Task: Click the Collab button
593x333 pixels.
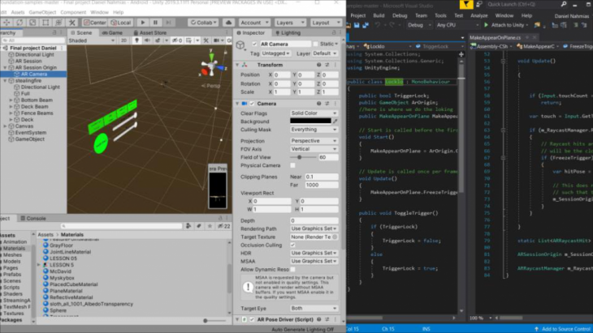Action: click(x=204, y=23)
